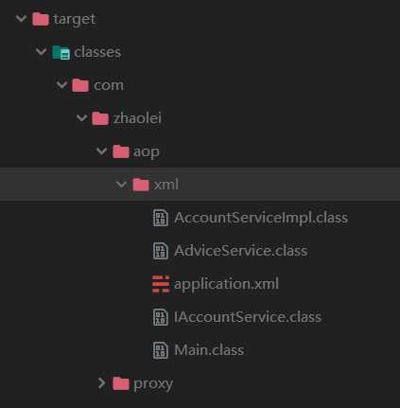
Task: Click the classes output folder icon
Action: 61,52
